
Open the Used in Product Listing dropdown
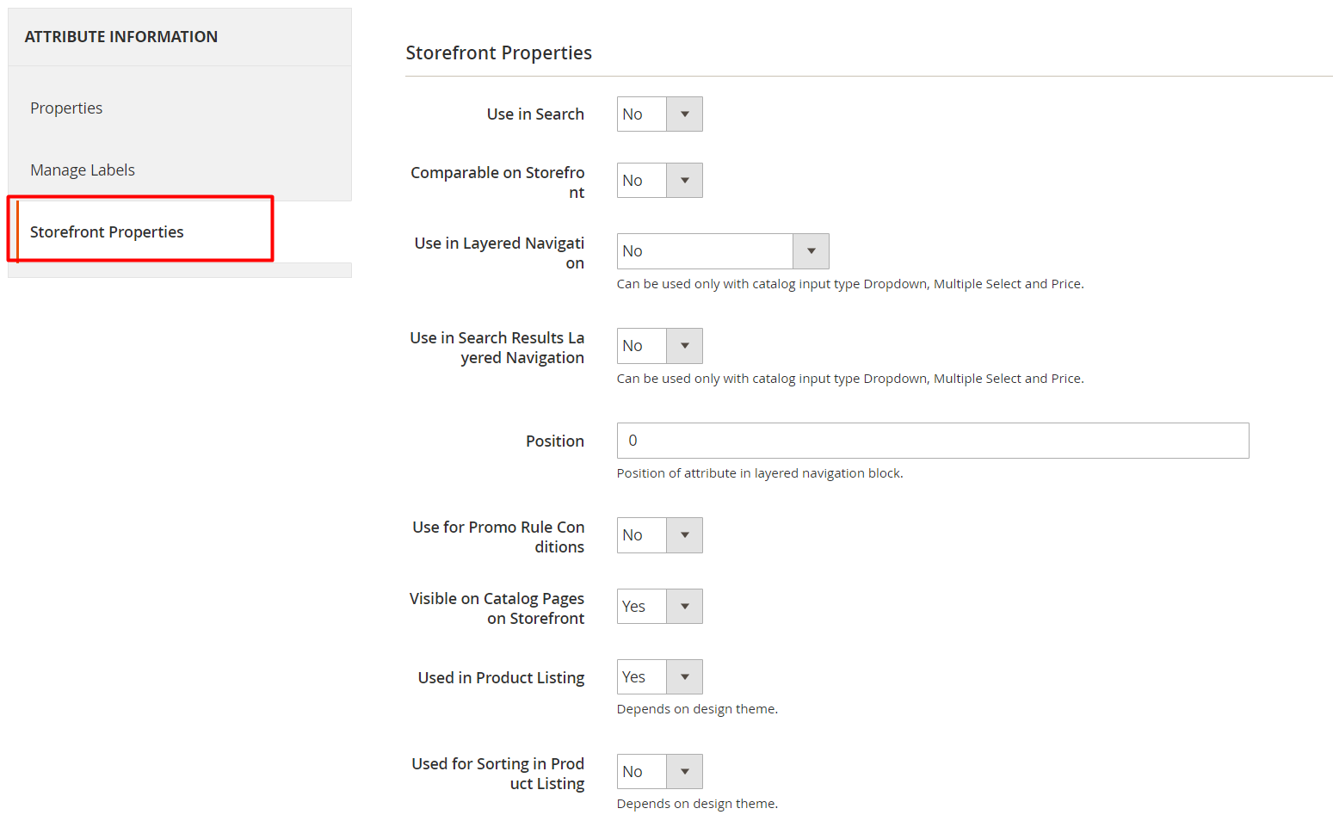[x=659, y=677]
